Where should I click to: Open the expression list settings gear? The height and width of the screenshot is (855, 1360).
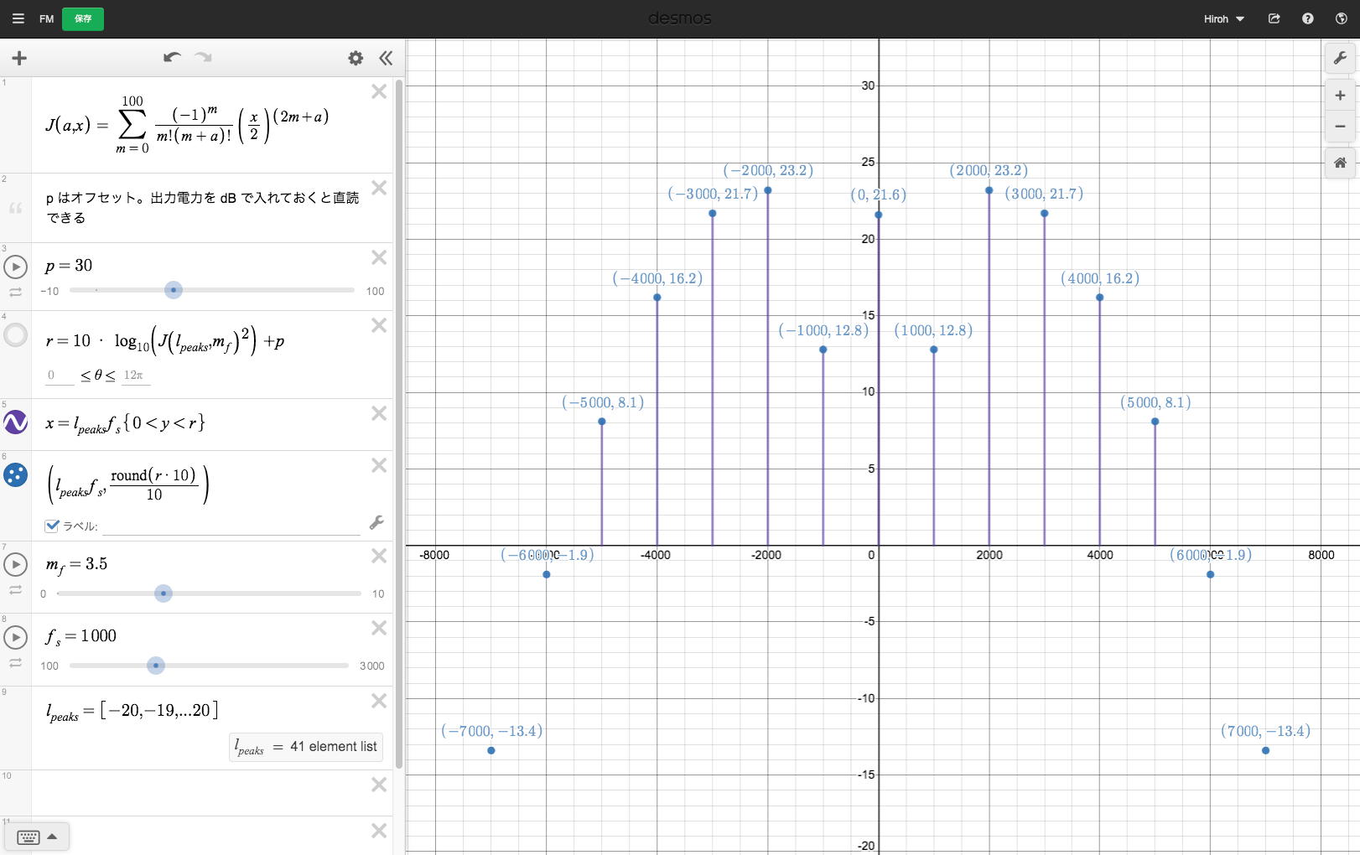(x=356, y=58)
